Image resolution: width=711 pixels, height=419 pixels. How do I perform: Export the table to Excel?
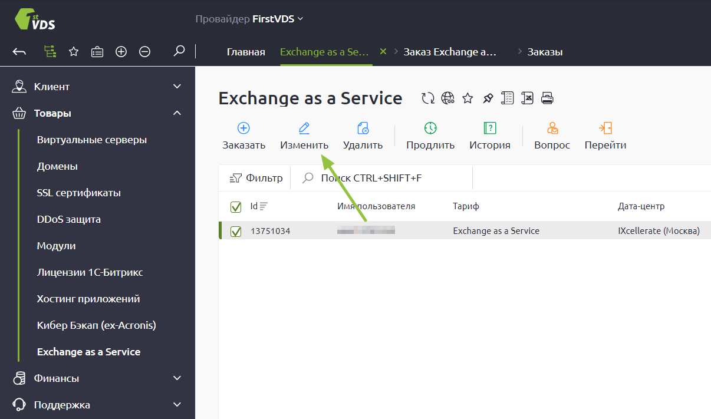(527, 98)
